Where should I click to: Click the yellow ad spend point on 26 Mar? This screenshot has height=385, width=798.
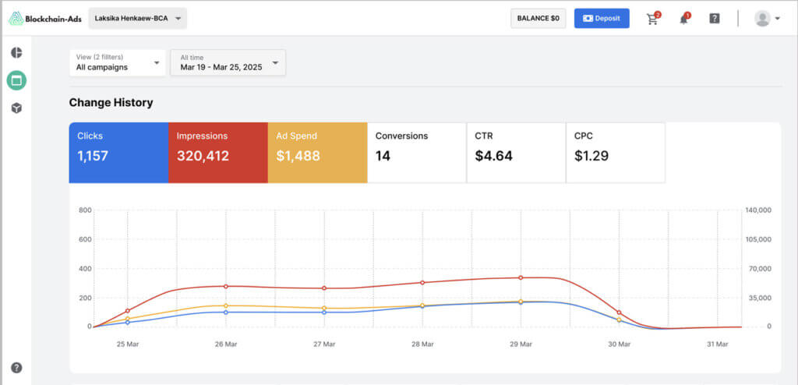pyautogui.click(x=226, y=306)
